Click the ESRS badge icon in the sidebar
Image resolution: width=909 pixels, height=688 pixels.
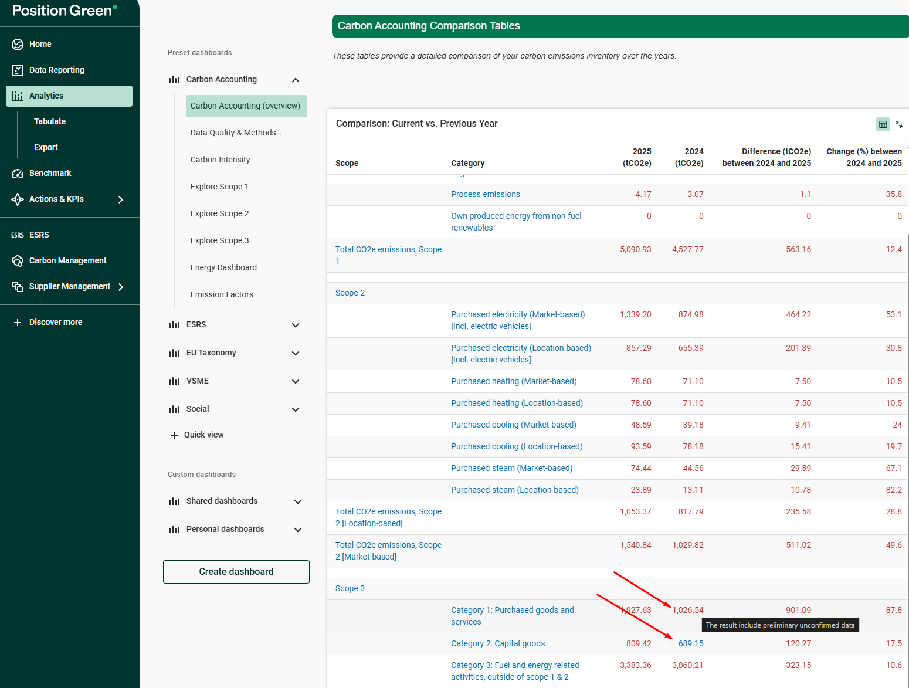click(x=18, y=235)
